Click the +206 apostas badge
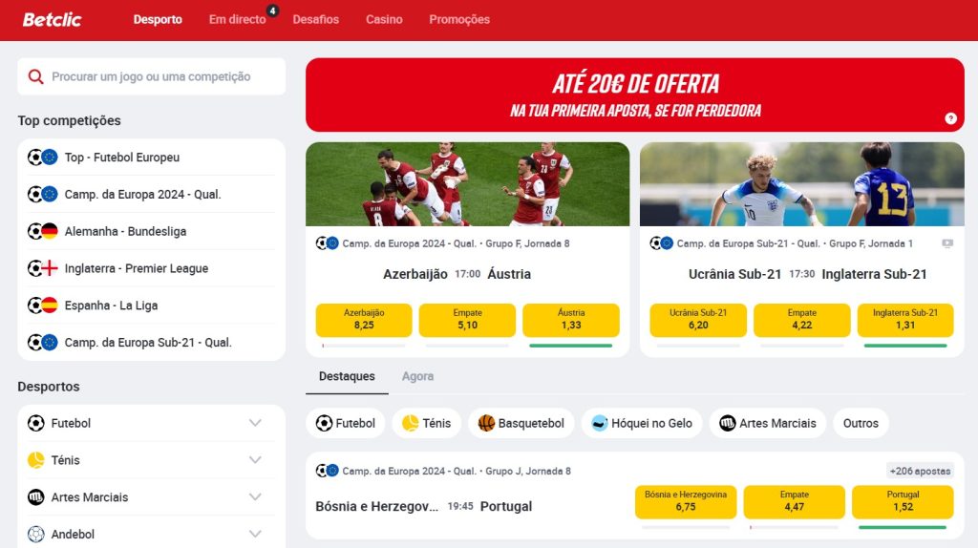 pos(920,472)
